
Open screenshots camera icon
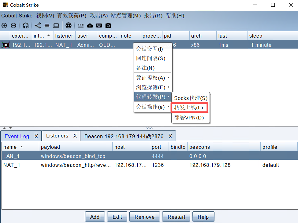click(x=108, y=25)
